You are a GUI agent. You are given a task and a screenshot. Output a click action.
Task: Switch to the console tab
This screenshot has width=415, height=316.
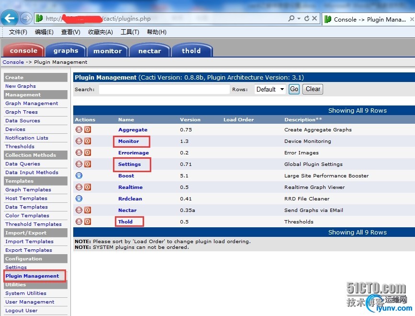tap(23, 50)
